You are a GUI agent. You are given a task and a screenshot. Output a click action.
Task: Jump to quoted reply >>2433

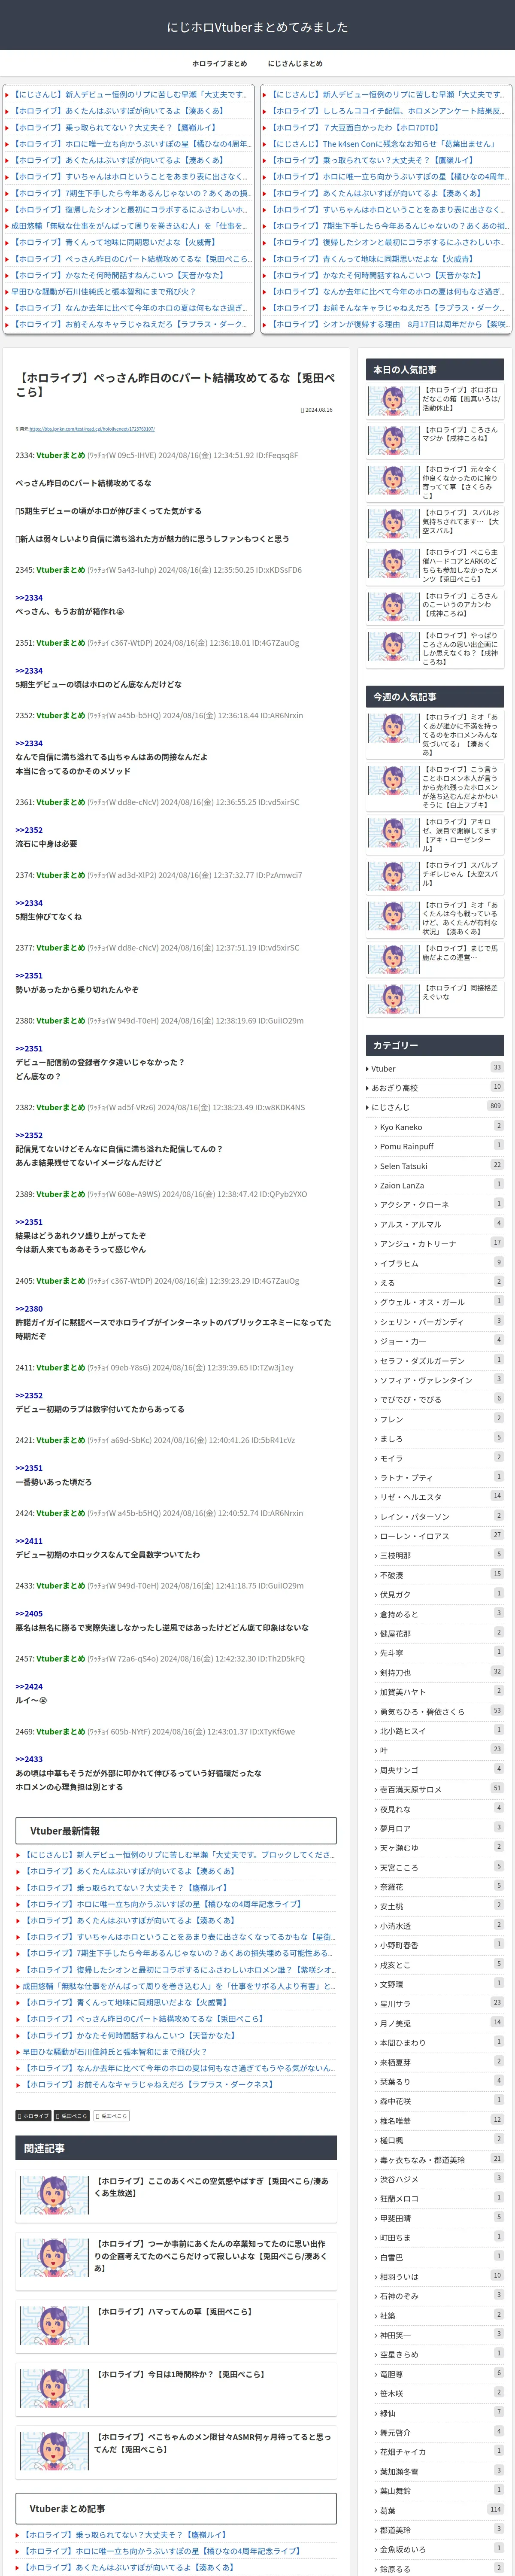29,1759
